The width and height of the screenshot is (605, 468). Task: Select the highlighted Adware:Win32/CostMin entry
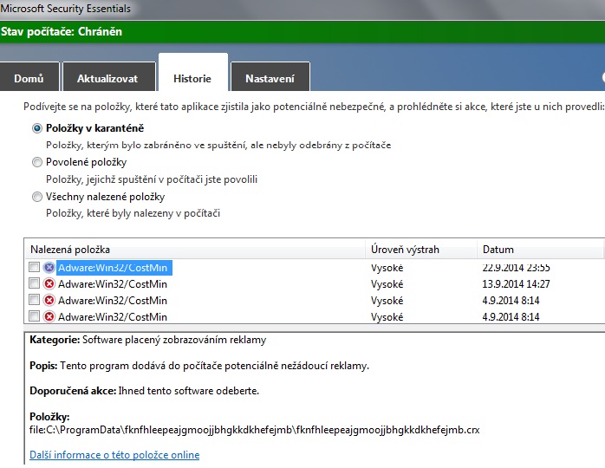[x=113, y=268]
